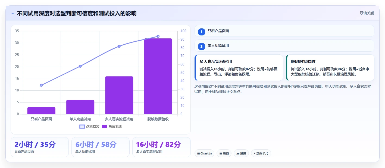Image resolution: width=385 pixels, height=168 pixels.
Task: Click the trend line point above 脱敏数据验收 bar
Action: click(x=158, y=36)
